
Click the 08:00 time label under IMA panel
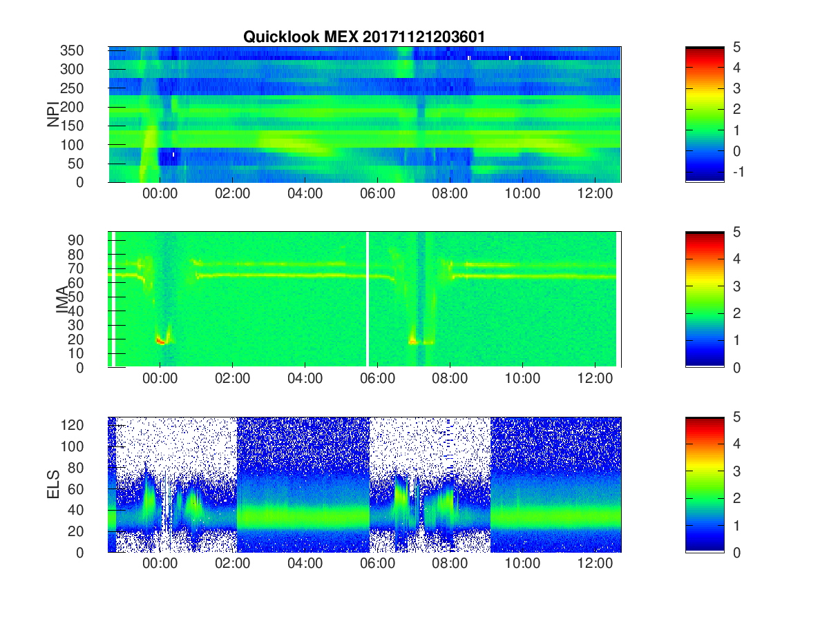[x=450, y=379]
